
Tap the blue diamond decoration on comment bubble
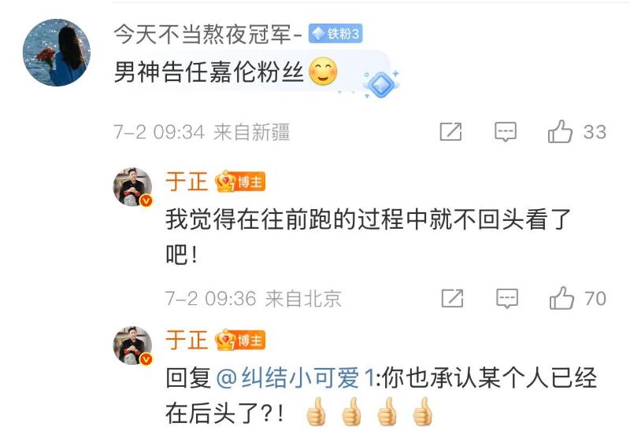(x=380, y=84)
